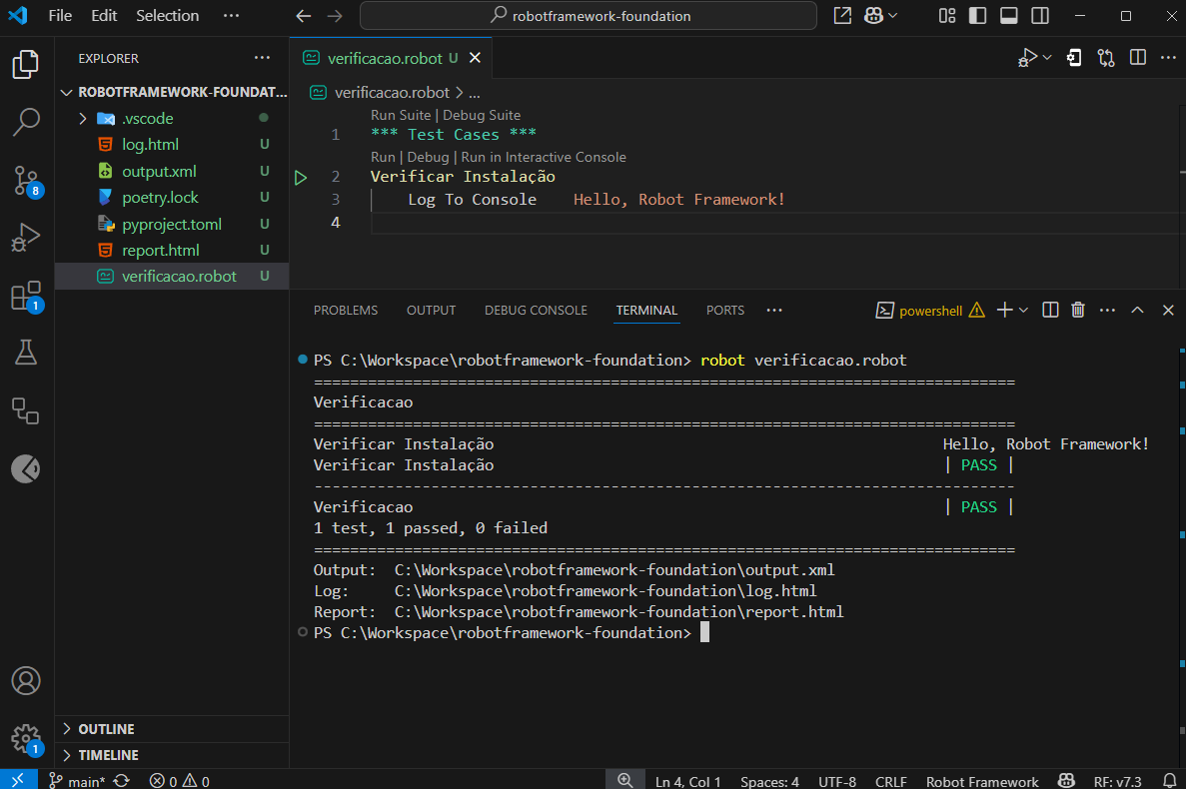Open the Source Control view

click(26, 181)
